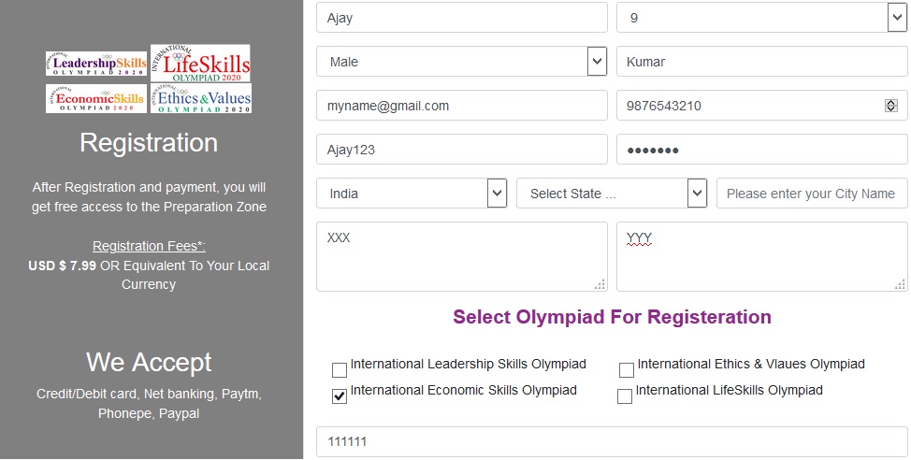Click the Leadership Skills Olympiad logo
Image resolution: width=911 pixels, height=460 pixels.
click(x=96, y=64)
